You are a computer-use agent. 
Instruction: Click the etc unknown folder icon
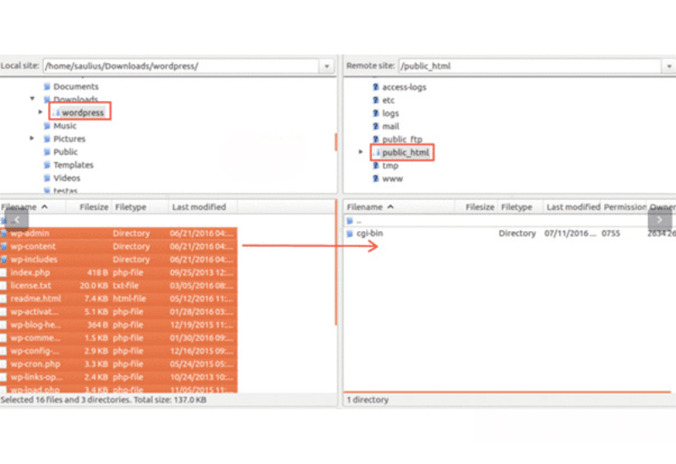(x=375, y=100)
